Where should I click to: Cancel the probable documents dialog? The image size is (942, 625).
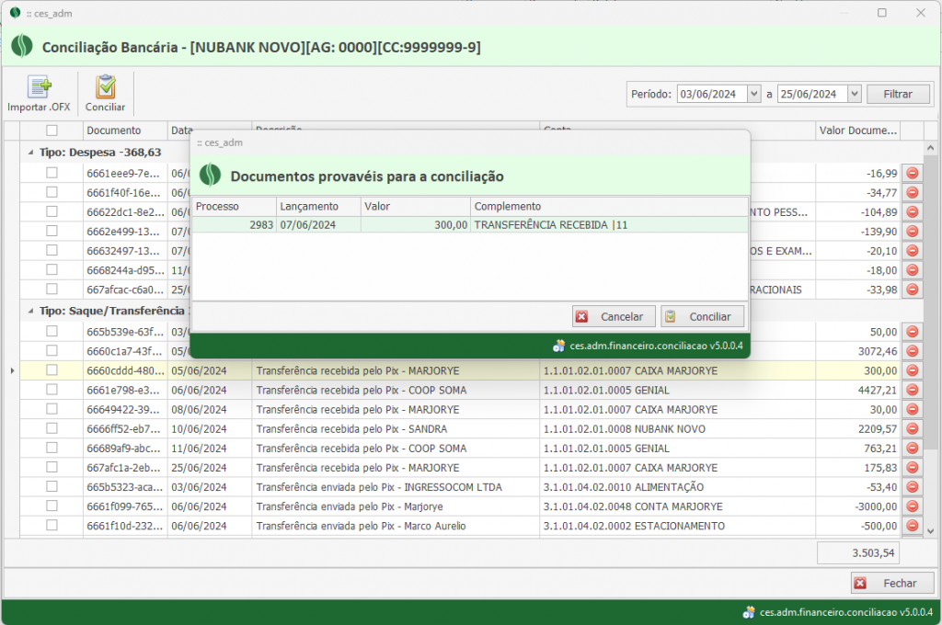(614, 316)
